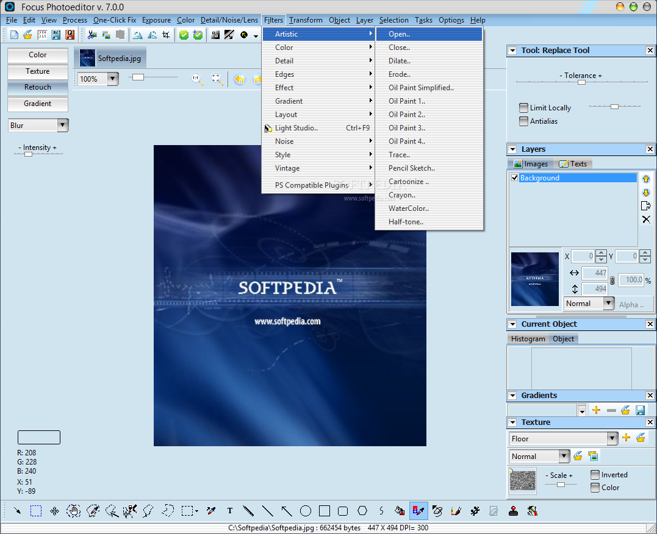Click the fit-to-window magnifier icon

pyautogui.click(x=217, y=79)
